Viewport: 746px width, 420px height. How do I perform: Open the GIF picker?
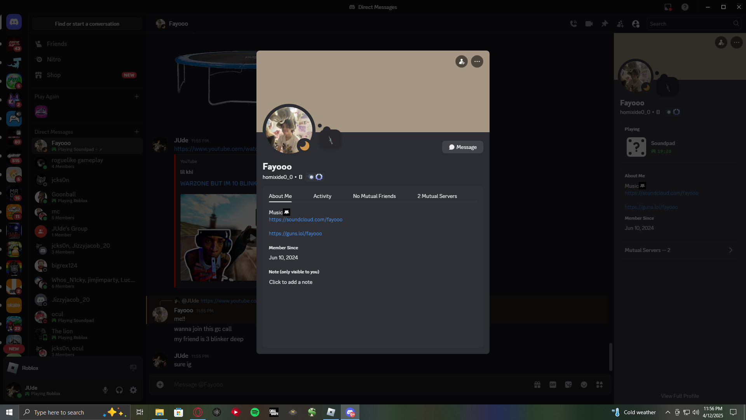[553, 385]
